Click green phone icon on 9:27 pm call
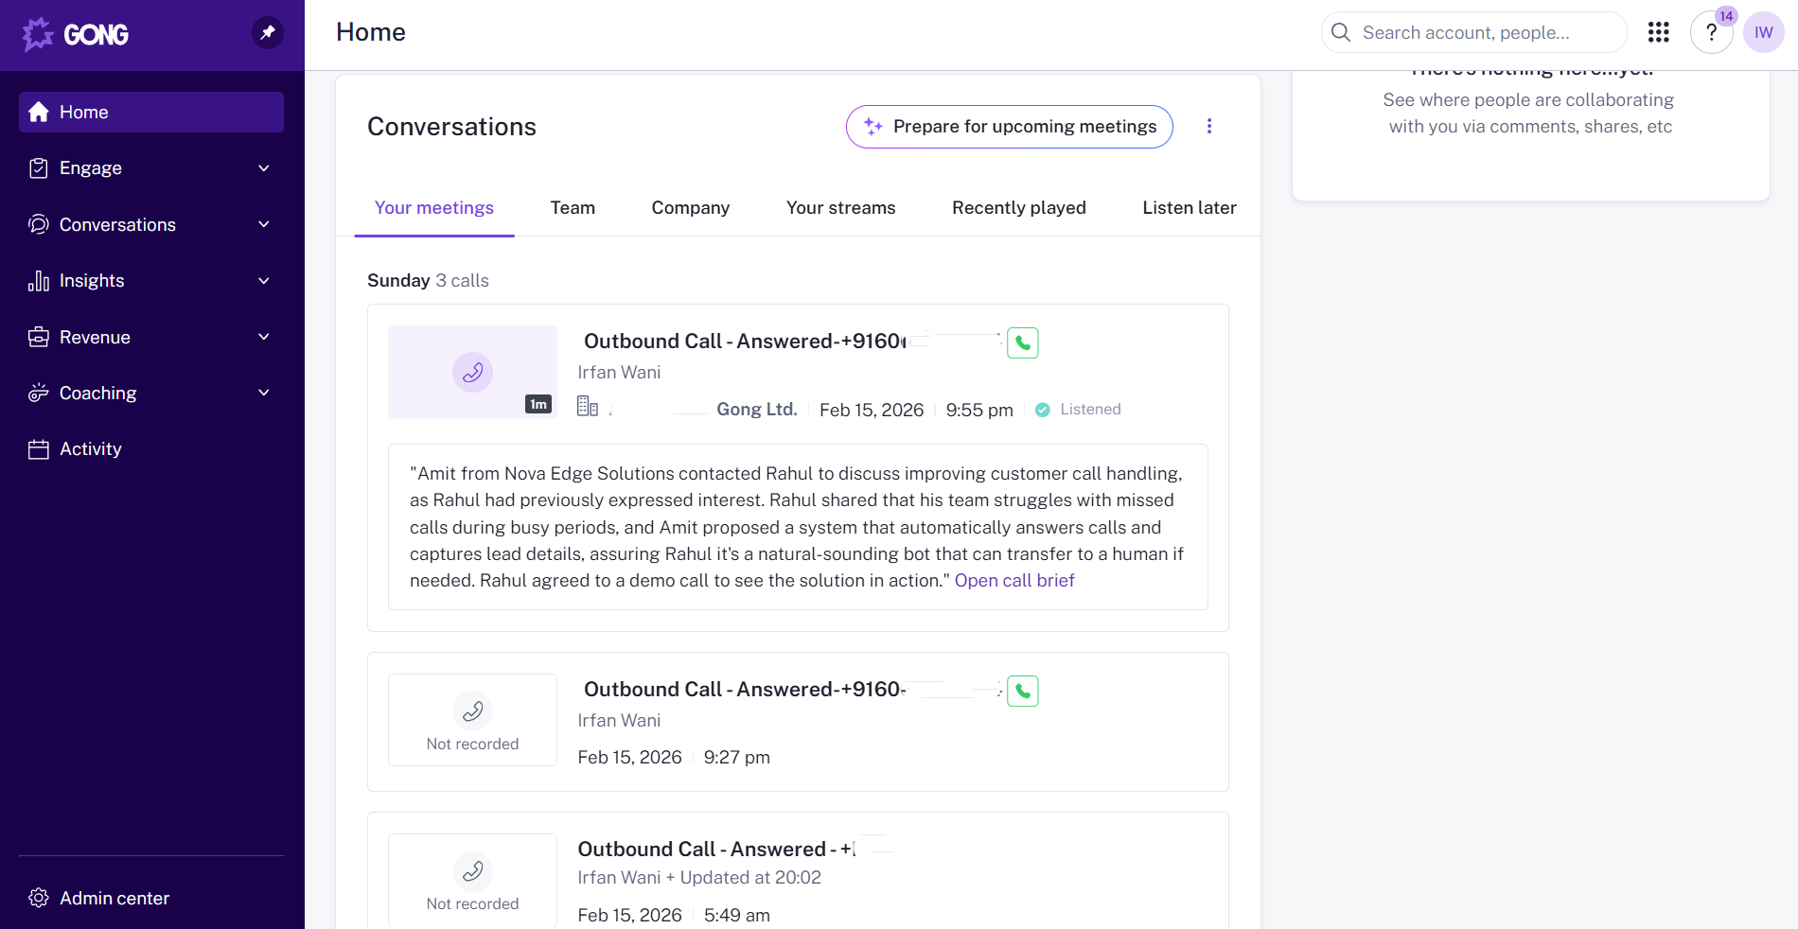1798x929 pixels. tap(1022, 692)
